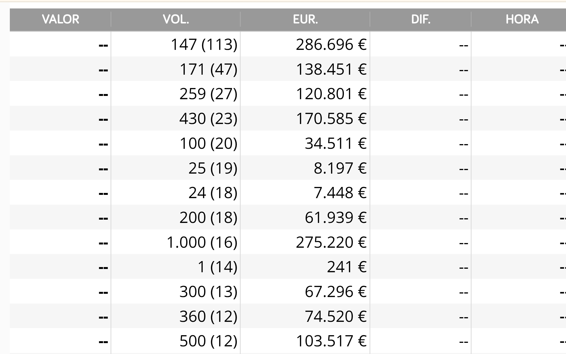Select the volume cell 500 (12)

point(208,341)
